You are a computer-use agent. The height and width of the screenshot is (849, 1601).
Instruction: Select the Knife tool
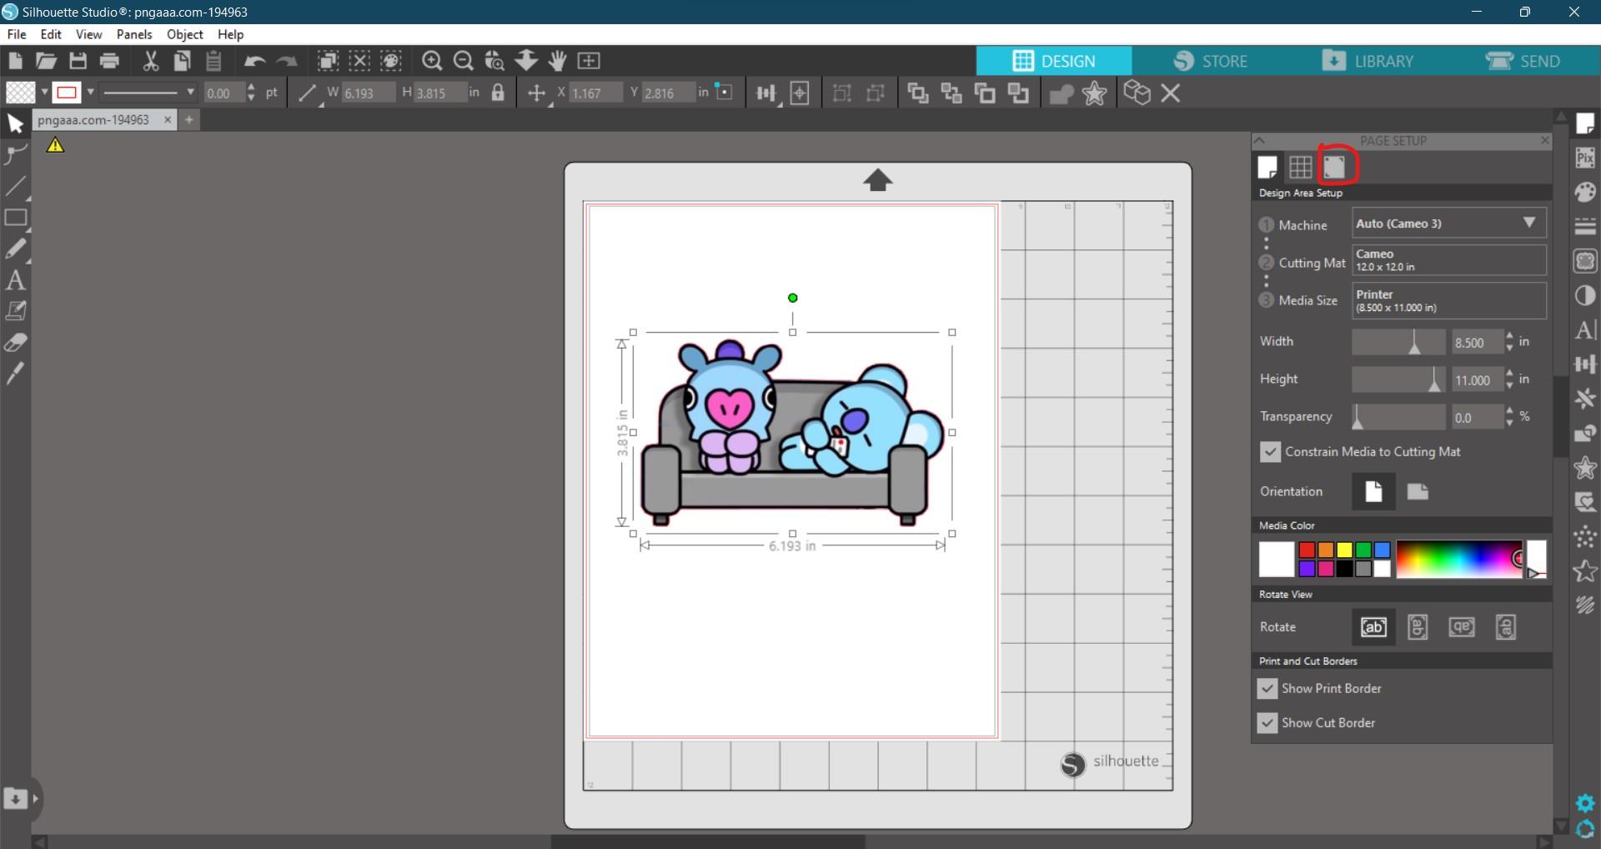pos(16,374)
